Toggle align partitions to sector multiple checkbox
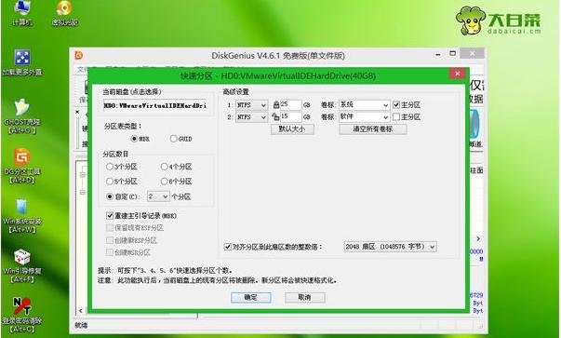The width and height of the screenshot is (561, 338). 228,247
